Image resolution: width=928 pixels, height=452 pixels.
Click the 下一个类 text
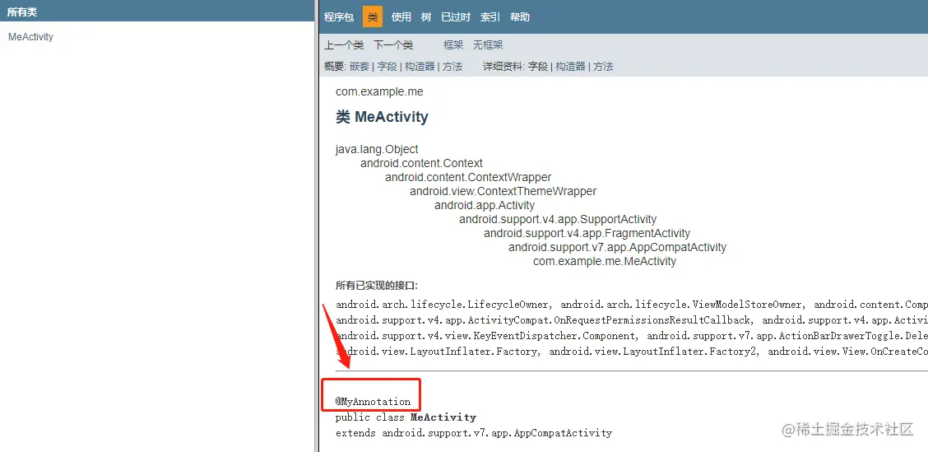click(x=393, y=45)
